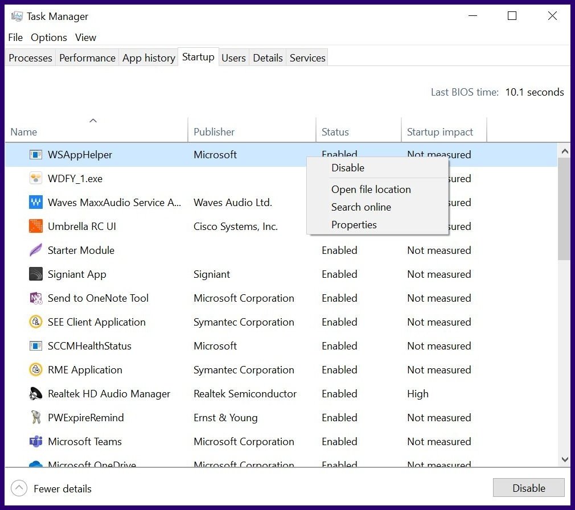This screenshot has width=575, height=510.
Task: Select the Signiant App row name
Action: 77,274
